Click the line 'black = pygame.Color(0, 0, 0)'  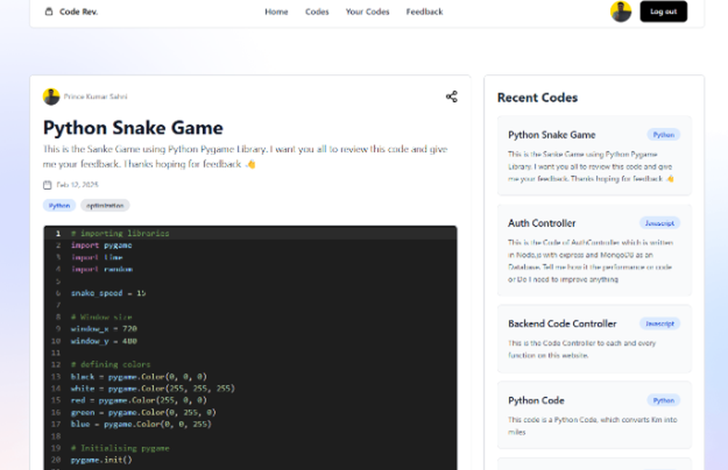pyautogui.click(x=139, y=377)
